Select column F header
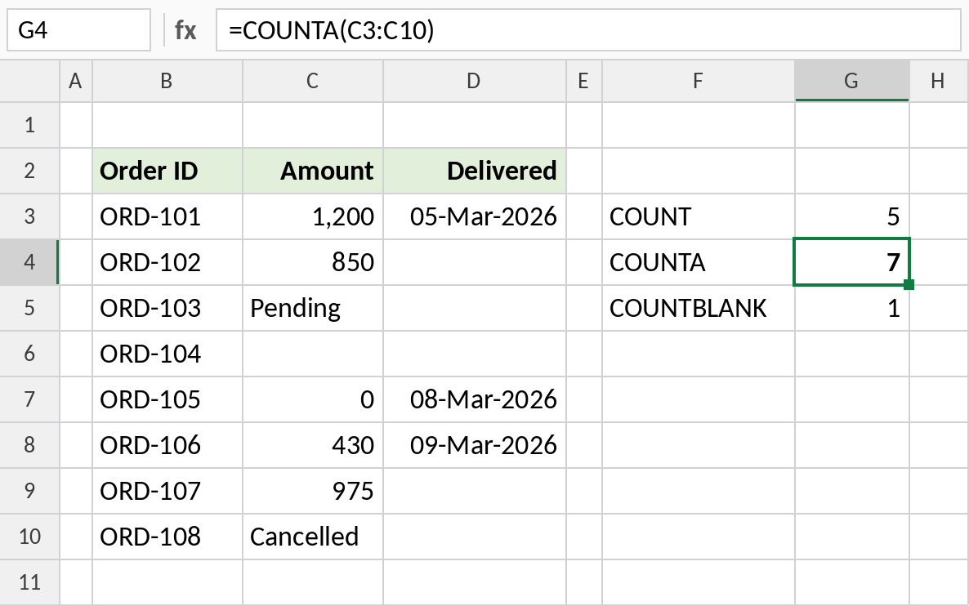The image size is (969, 606). [x=698, y=81]
